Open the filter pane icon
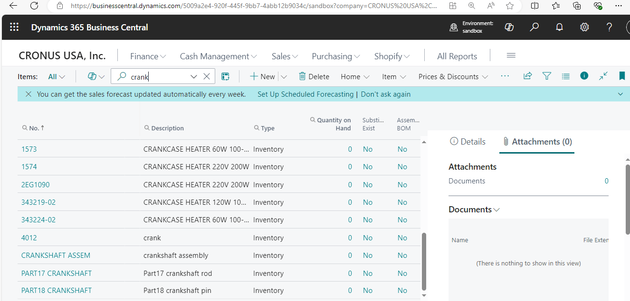 [546, 76]
